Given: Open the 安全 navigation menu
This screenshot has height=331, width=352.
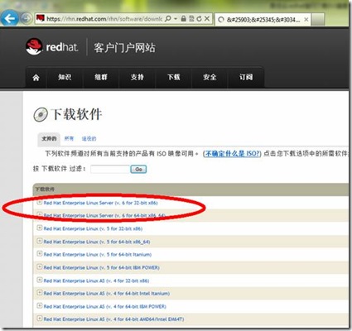Looking at the screenshot, I should click(210, 77).
